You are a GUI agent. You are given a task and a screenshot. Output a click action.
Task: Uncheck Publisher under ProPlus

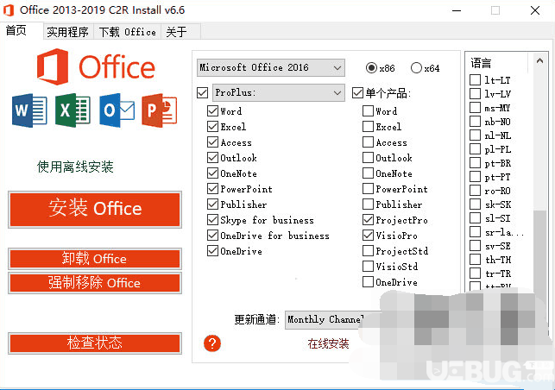click(x=212, y=204)
